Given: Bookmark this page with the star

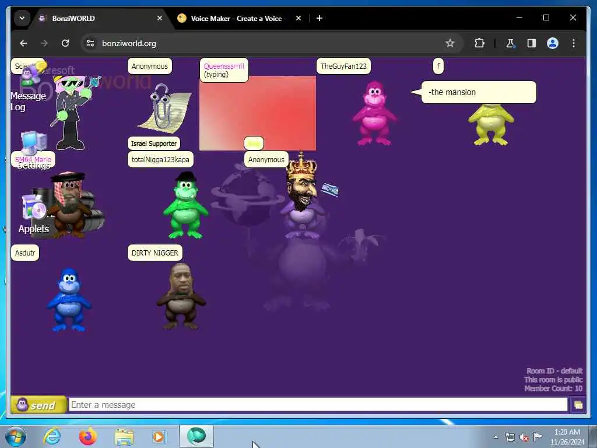Looking at the screenshot, I should [x=450, y=43].
